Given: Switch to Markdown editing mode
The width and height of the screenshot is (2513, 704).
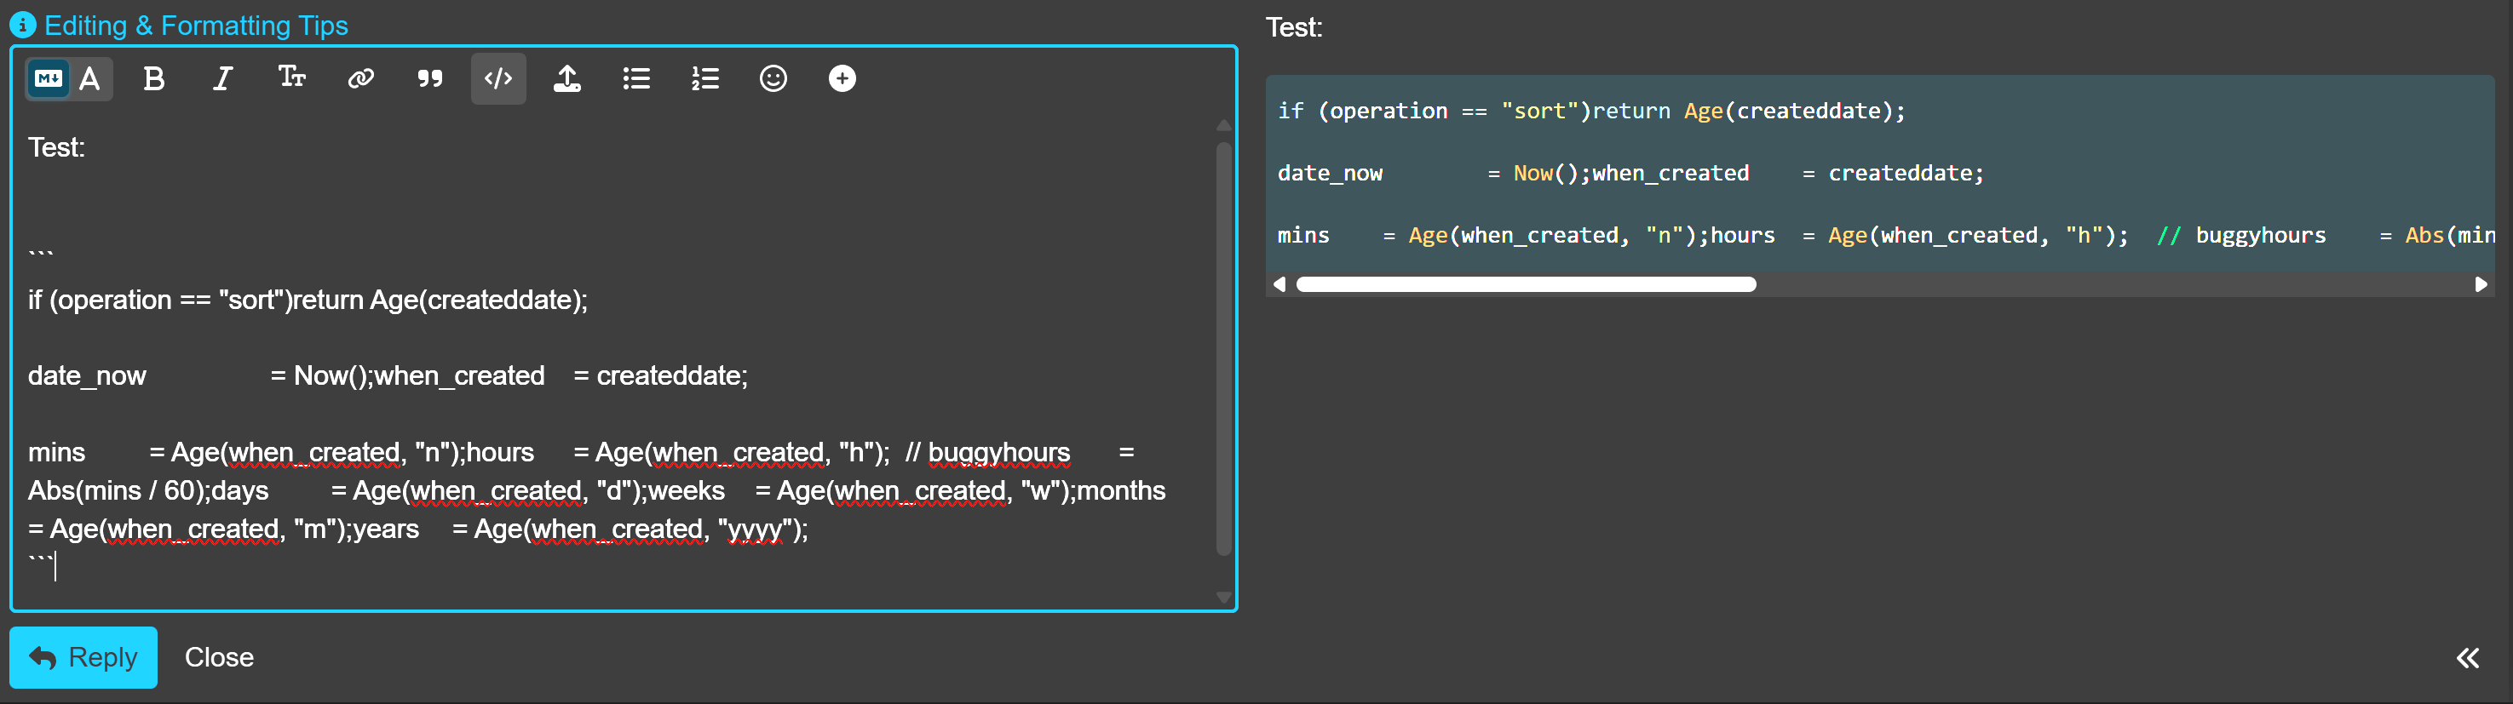Looking at the screenshot, I should click(x=49, y=78).
